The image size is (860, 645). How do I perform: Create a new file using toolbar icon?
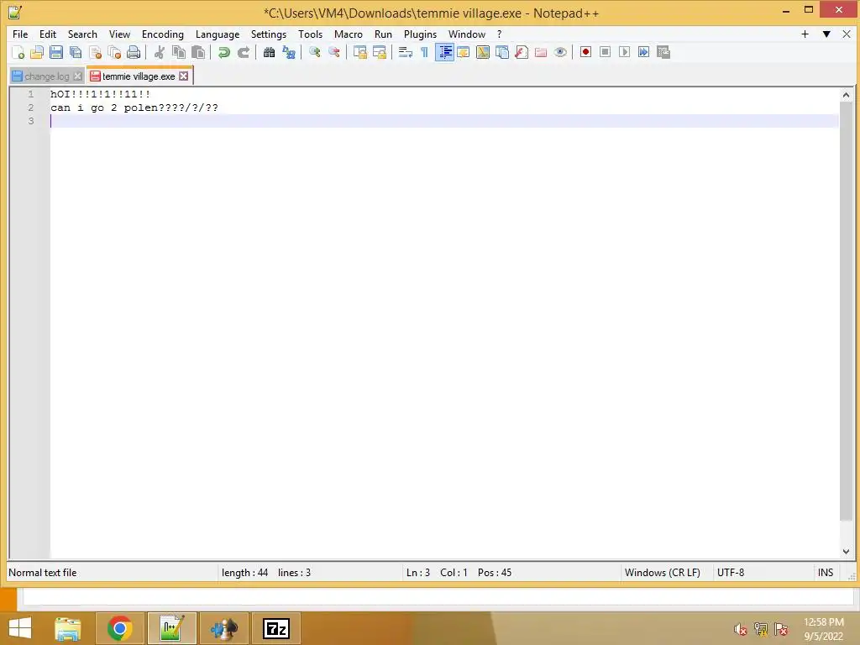point(18,52)
